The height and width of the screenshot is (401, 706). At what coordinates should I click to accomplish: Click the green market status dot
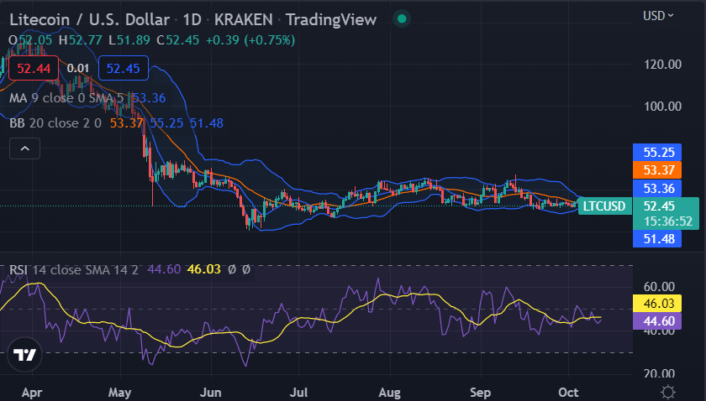pyautogui.click(x=402, y=19)
